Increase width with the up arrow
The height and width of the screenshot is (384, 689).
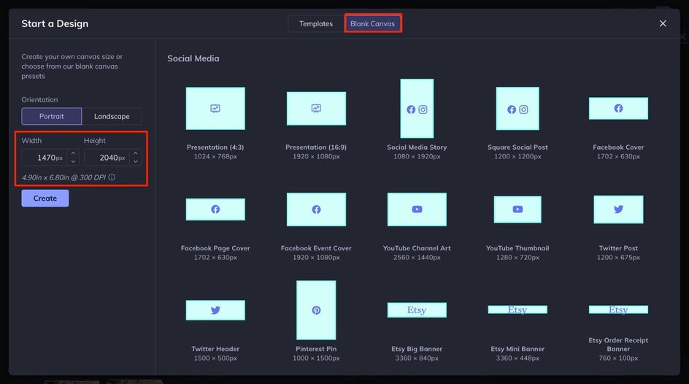pos(73,153)
